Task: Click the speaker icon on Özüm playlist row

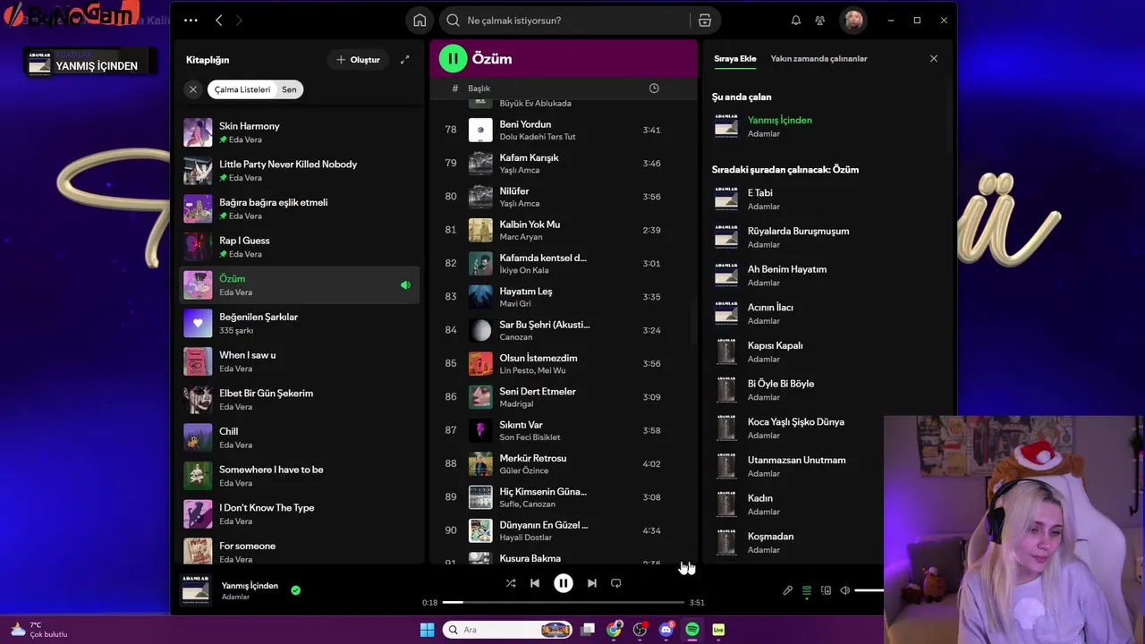Action: pos(405,285)
